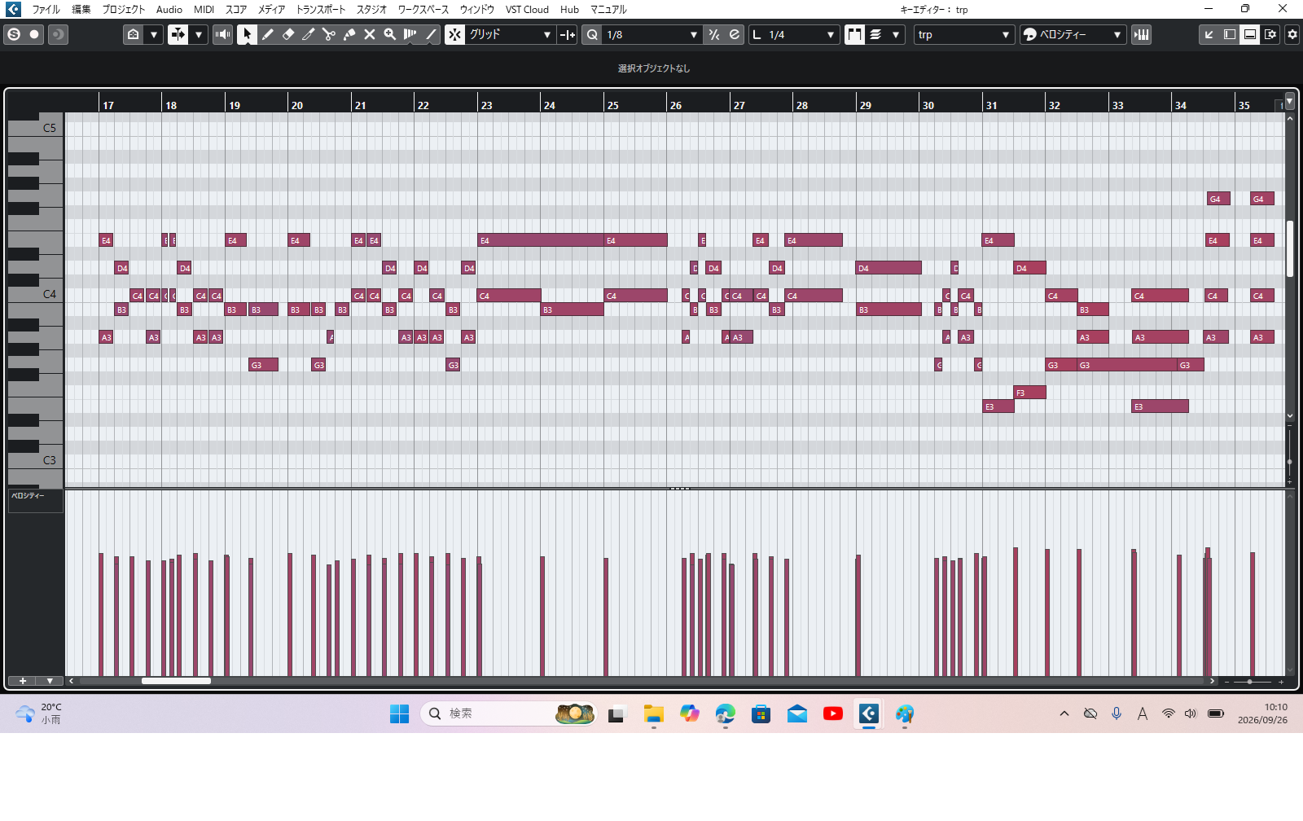The width and height of the screenshot is (1303, 821).
Task: Open the Set up Window Layout icon
Action: pos(1270,34)
